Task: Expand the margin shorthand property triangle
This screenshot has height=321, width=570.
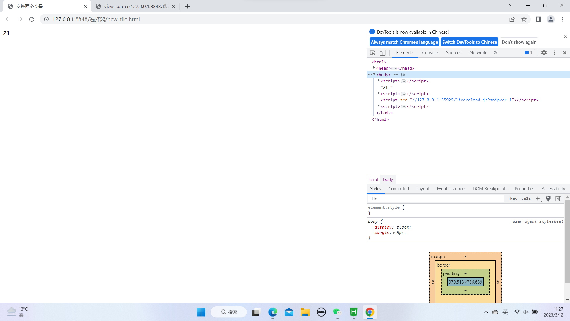Action: pos(394,233)
